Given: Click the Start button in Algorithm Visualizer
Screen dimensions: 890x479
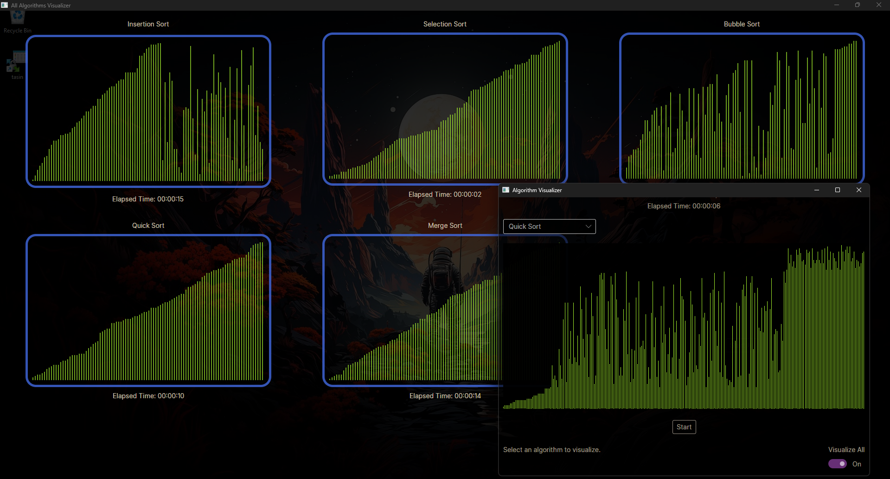Looking at the screenshot, I should (684, 427).
